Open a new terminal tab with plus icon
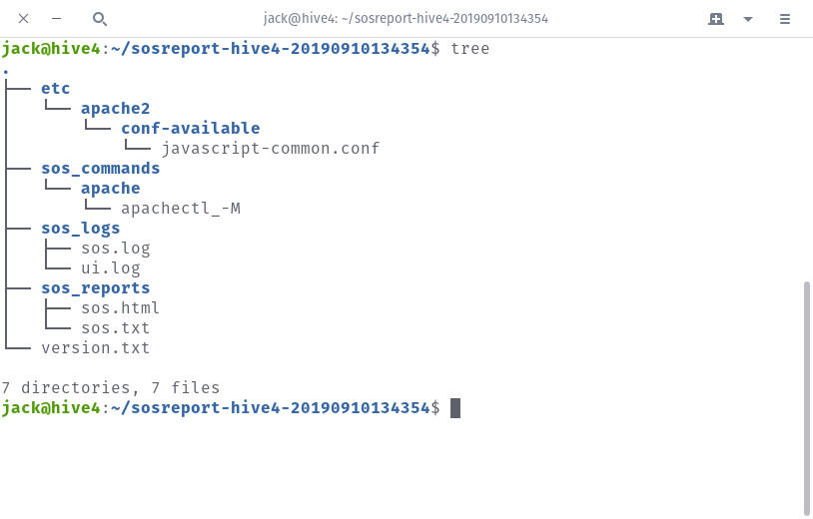The image size is (813, 519). tap(715, 19)
